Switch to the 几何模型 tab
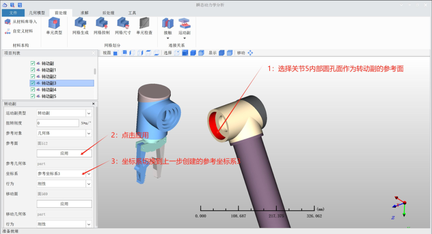 (37, 13)
